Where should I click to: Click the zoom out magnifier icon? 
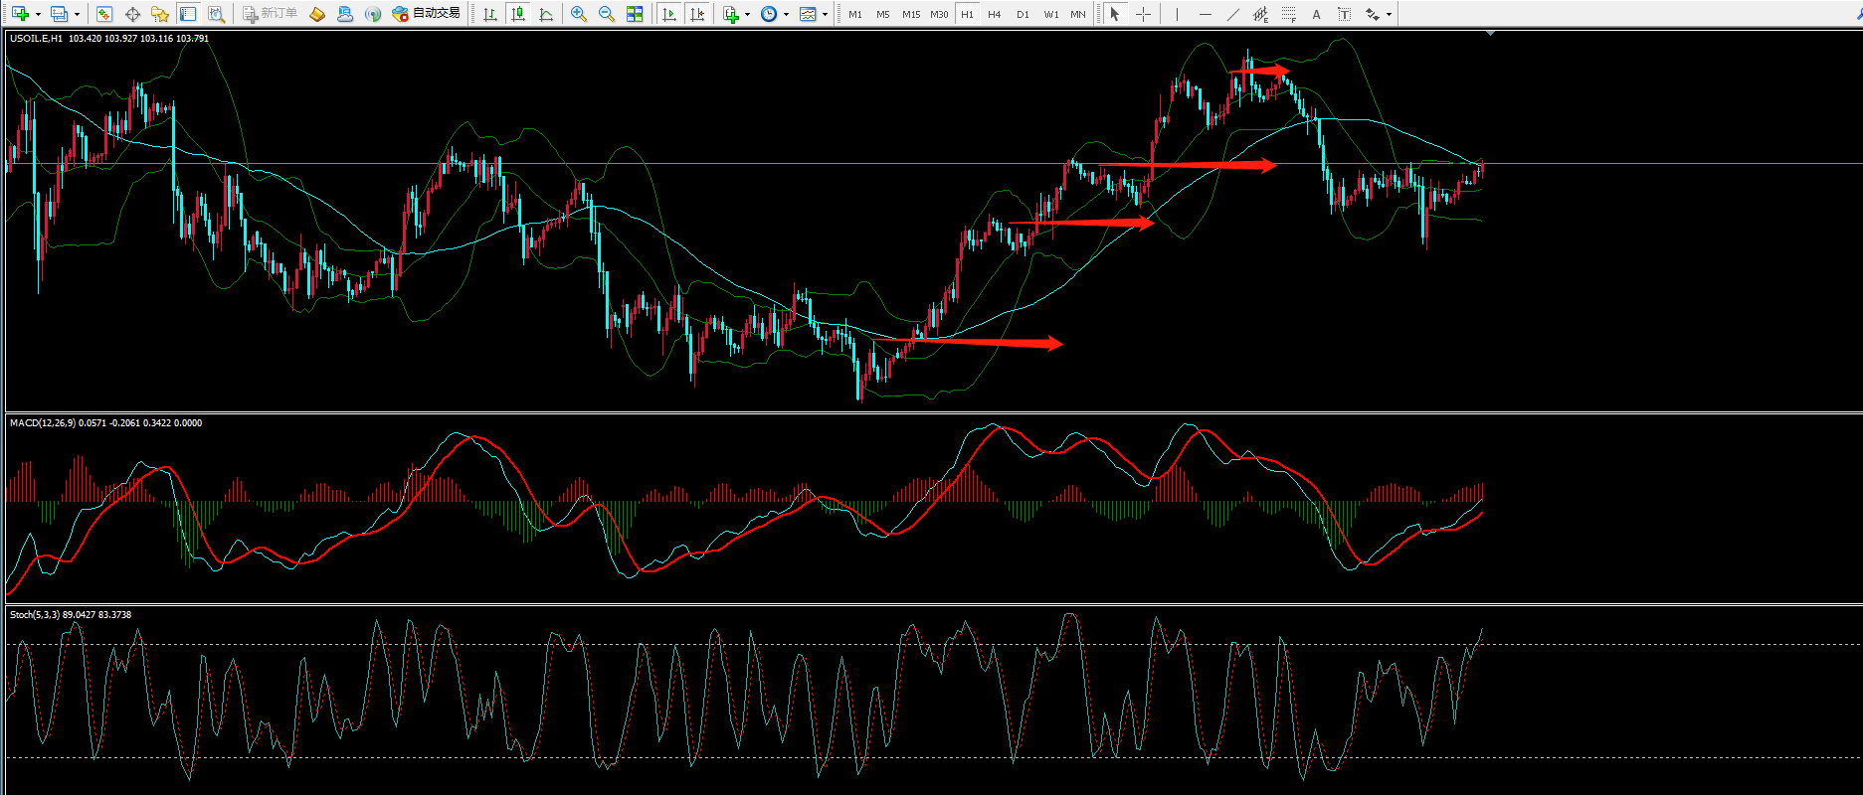tap(606, 14)
